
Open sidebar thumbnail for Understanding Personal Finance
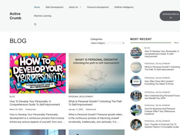tap(136, 96)
